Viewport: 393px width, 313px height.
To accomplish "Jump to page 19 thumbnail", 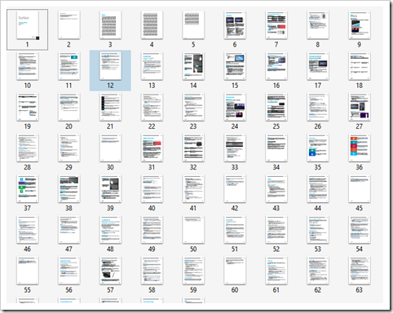I will pos(28,107).
